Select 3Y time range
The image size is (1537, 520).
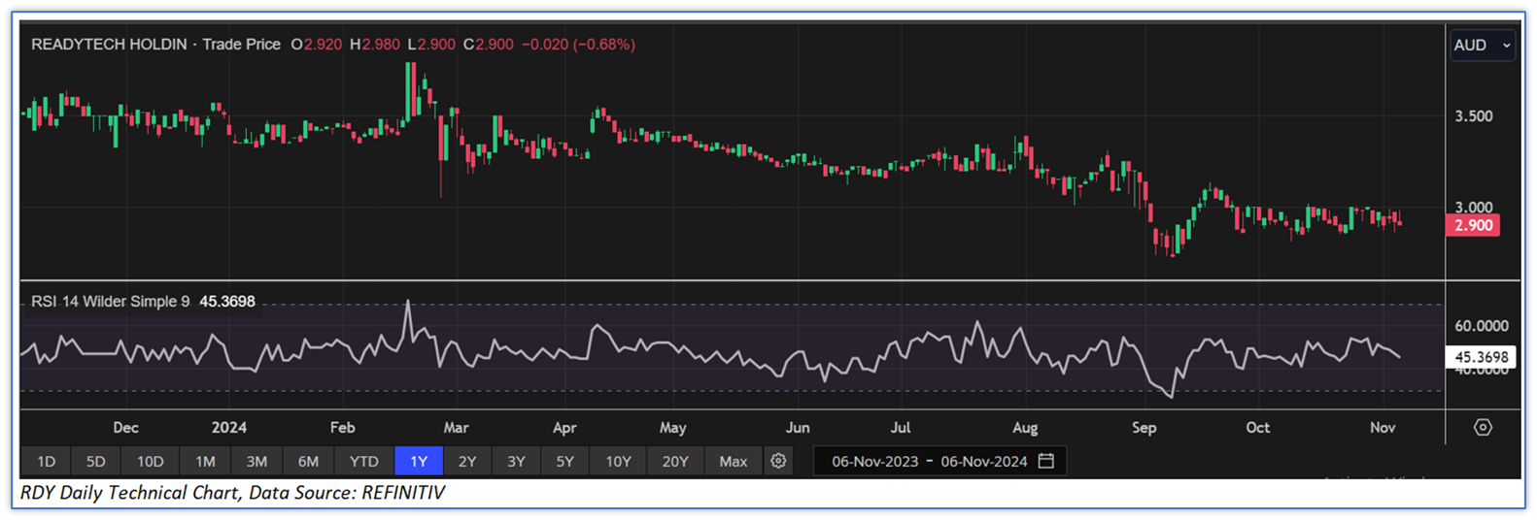(516, 461)
